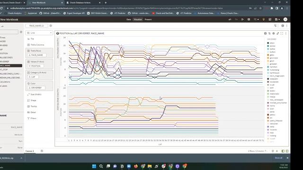Open Windows taskbar Search

tap(101, 166)
